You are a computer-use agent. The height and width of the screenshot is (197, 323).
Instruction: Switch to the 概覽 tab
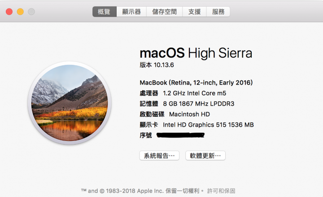tap(105, 12)
